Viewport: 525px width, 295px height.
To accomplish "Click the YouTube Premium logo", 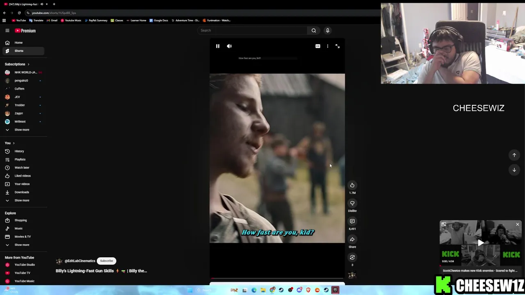I will tap(25, 31).
